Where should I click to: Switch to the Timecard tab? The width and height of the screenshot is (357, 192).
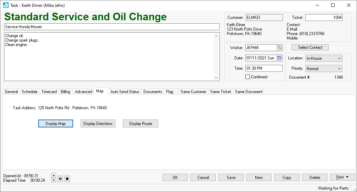coord(49,92)
